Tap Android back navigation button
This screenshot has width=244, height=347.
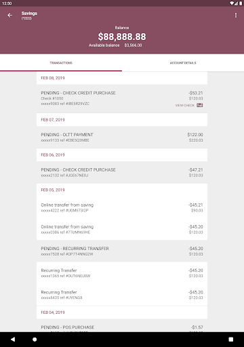coord(13,340)
